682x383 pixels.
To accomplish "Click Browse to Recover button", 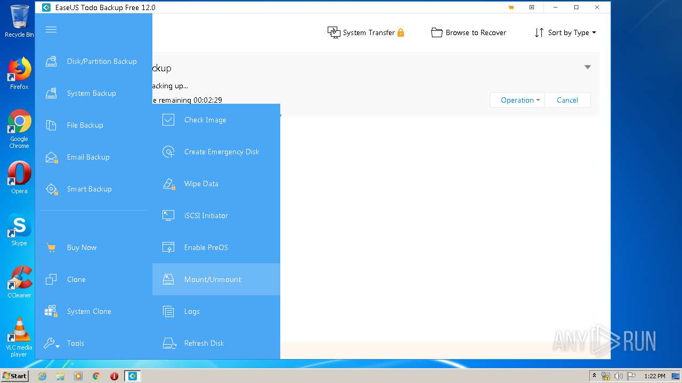I will pos(468,32).
